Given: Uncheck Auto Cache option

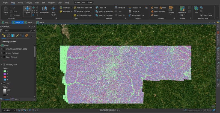Looking at the screenshot, I should (201, 15).
